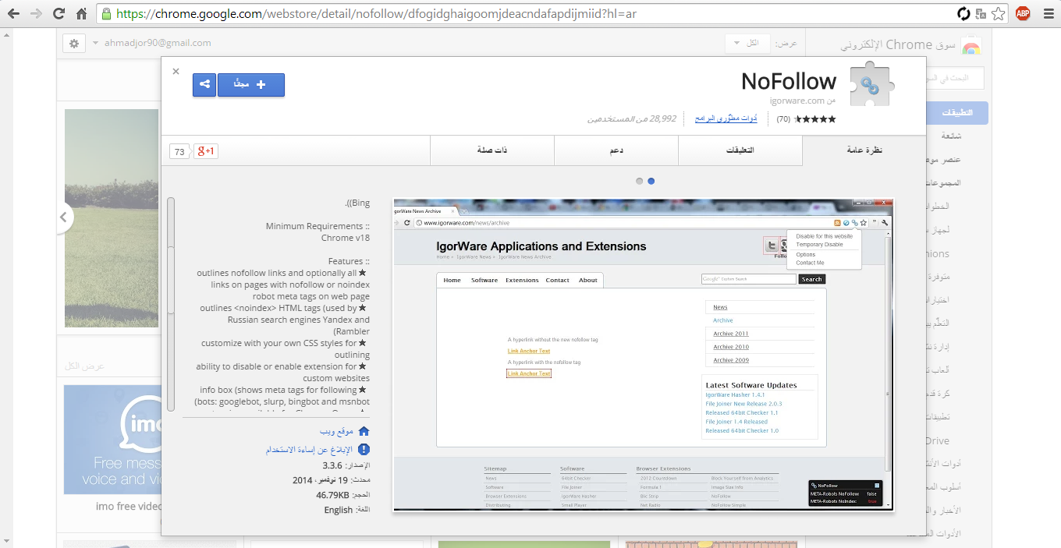Open the settings gear dropdown

click(74, 44)
